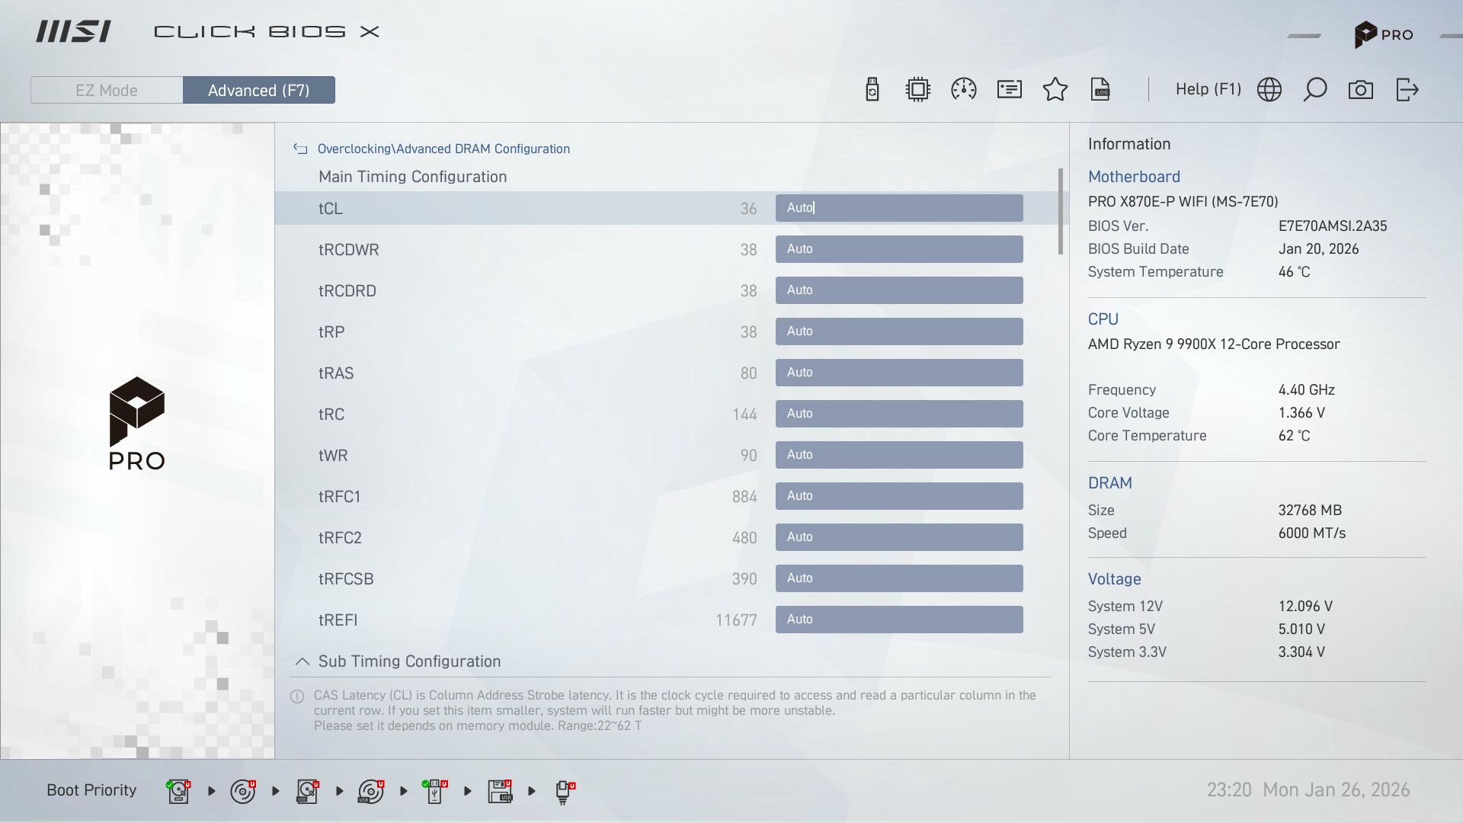View the BIOS log file icon
This screenshot has height=823, width=1463.
(x=1100, y=89)
